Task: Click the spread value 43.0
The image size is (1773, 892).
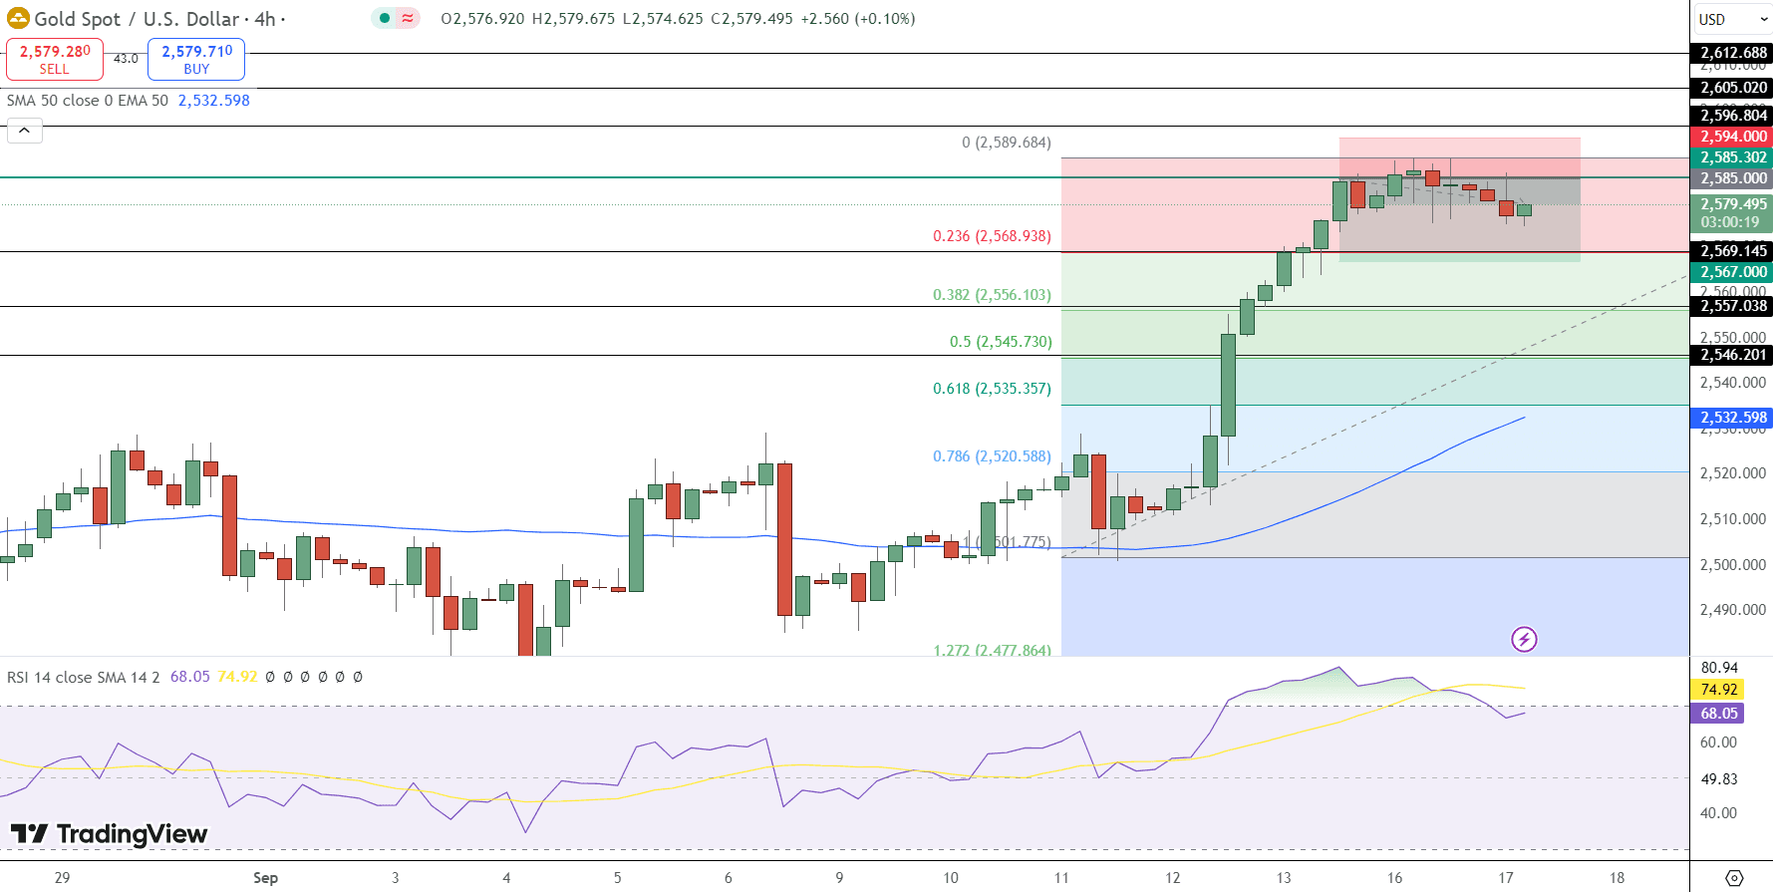Action: pos(126,59)
